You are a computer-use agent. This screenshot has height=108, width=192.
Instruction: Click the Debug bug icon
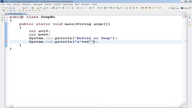coord(99,8)
